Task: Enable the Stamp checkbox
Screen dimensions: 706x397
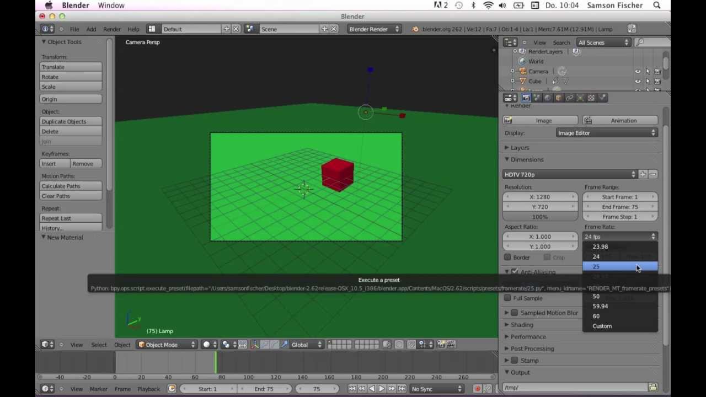Action: click(x=515, y=361)
